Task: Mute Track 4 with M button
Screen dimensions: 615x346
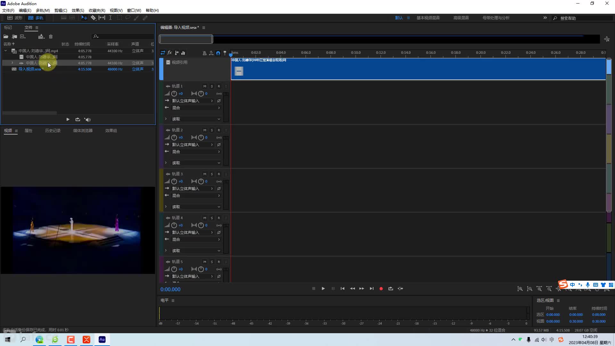Action: click(205, 218)
